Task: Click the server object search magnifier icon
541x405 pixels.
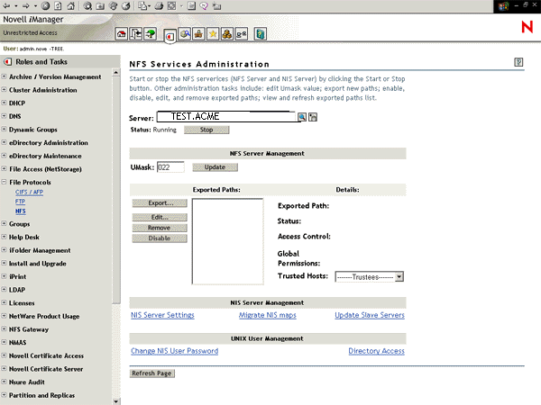Action: coord(302,117)
